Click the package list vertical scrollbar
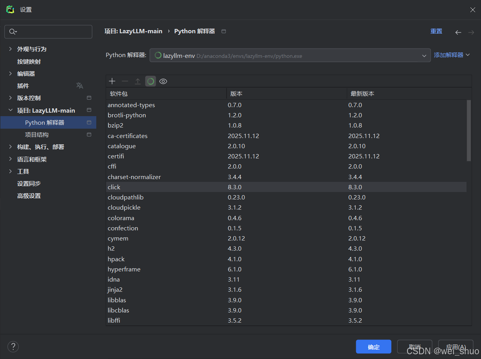481x359 pixels. (x=469, y=130)
